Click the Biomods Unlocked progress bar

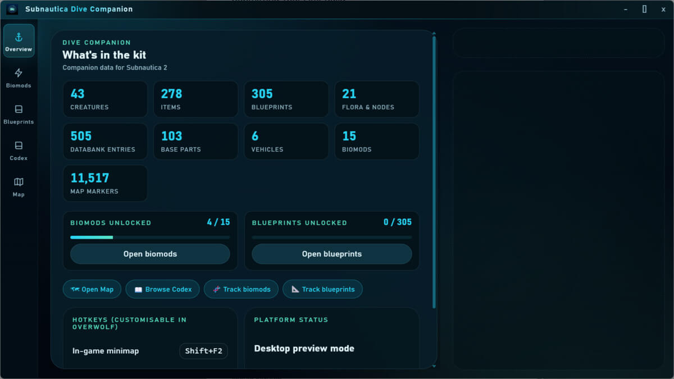[150, 238]
